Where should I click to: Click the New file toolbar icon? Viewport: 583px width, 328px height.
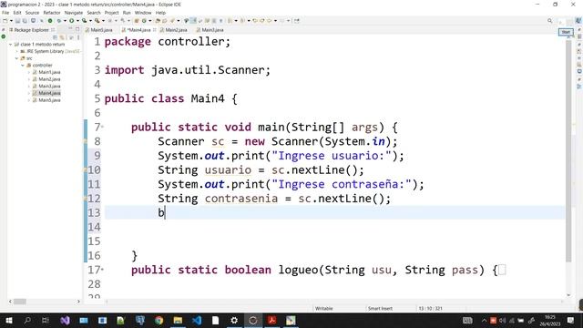pyautogui.click(x=5, y=21)
